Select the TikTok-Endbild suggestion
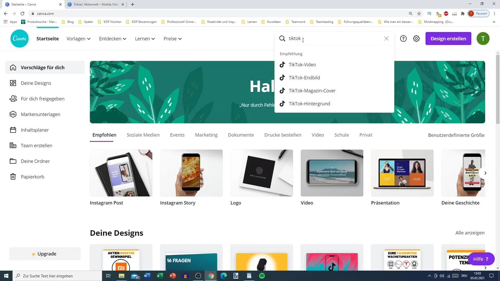The width and height of the screenshot is (500, 281). [x=334, y=78]
